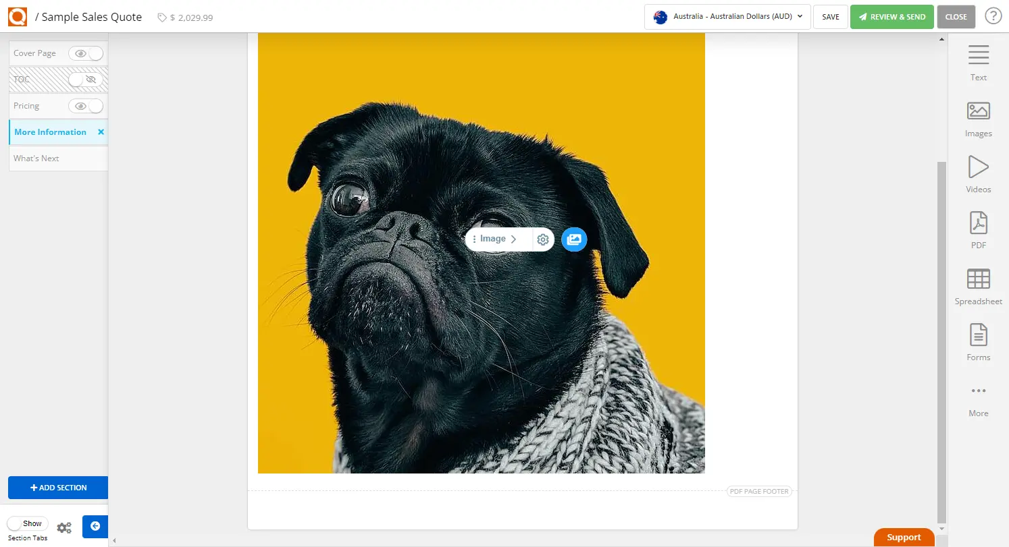The image size is (1009, 547).
Task: Click the Add Section button
Action: pos(58,488)
